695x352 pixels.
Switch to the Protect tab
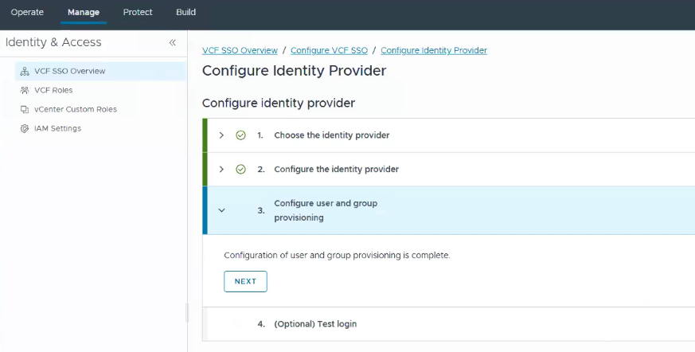tap(138, 13)
